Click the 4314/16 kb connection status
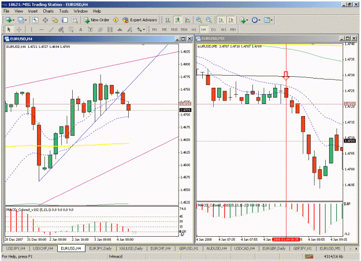This screenshot has height=261, width=361. (x=333, y=256)
